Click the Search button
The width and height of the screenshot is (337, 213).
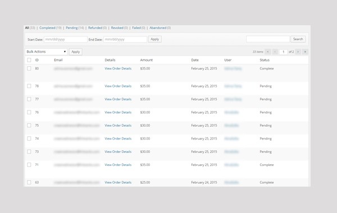click(298, 39)
